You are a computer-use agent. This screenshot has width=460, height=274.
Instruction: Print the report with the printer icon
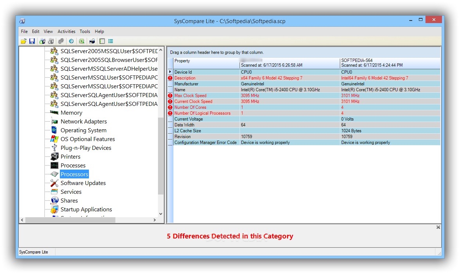coord(92,41)
